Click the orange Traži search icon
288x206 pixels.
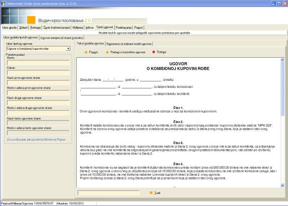click(151, 193)
